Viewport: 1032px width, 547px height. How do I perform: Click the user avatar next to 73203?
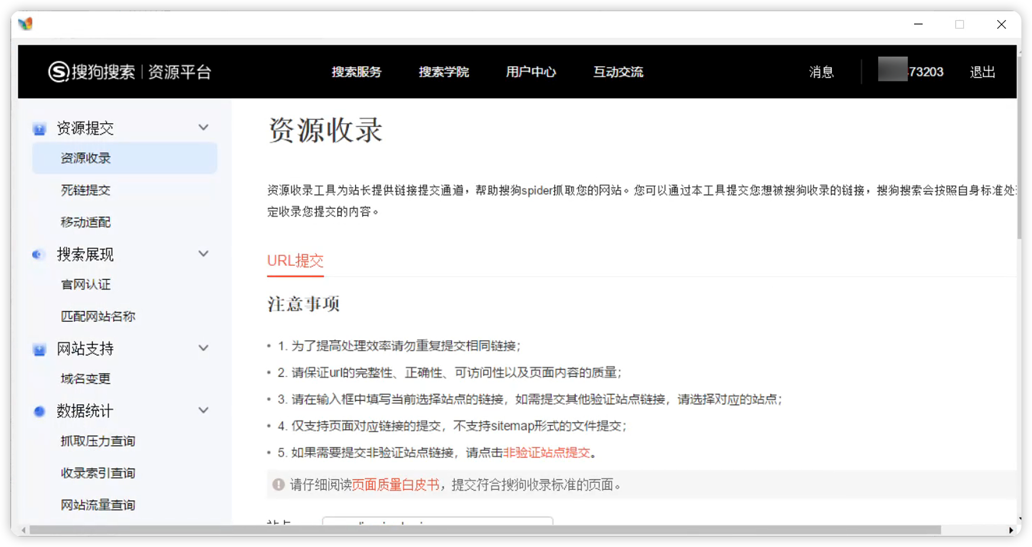(892, 69)
